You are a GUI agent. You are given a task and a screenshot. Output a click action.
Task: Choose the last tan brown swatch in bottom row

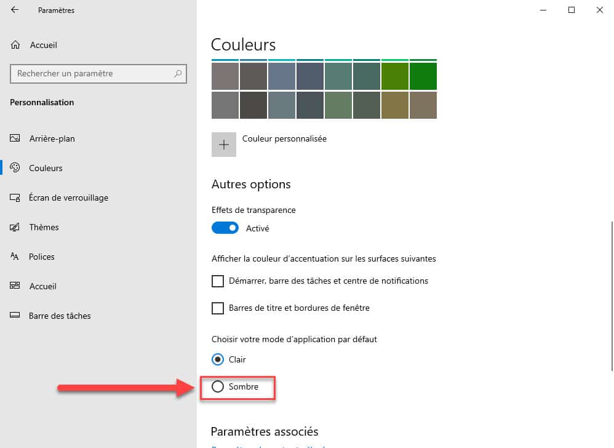click(x=423, y=105)
